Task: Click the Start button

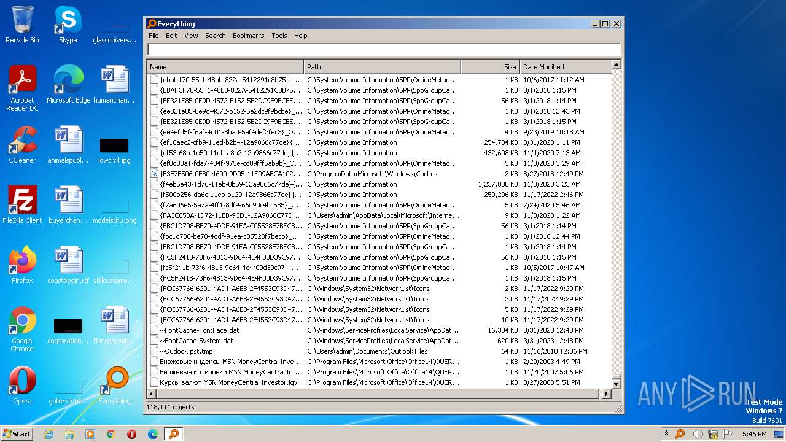Action: [x=17, y=434]
